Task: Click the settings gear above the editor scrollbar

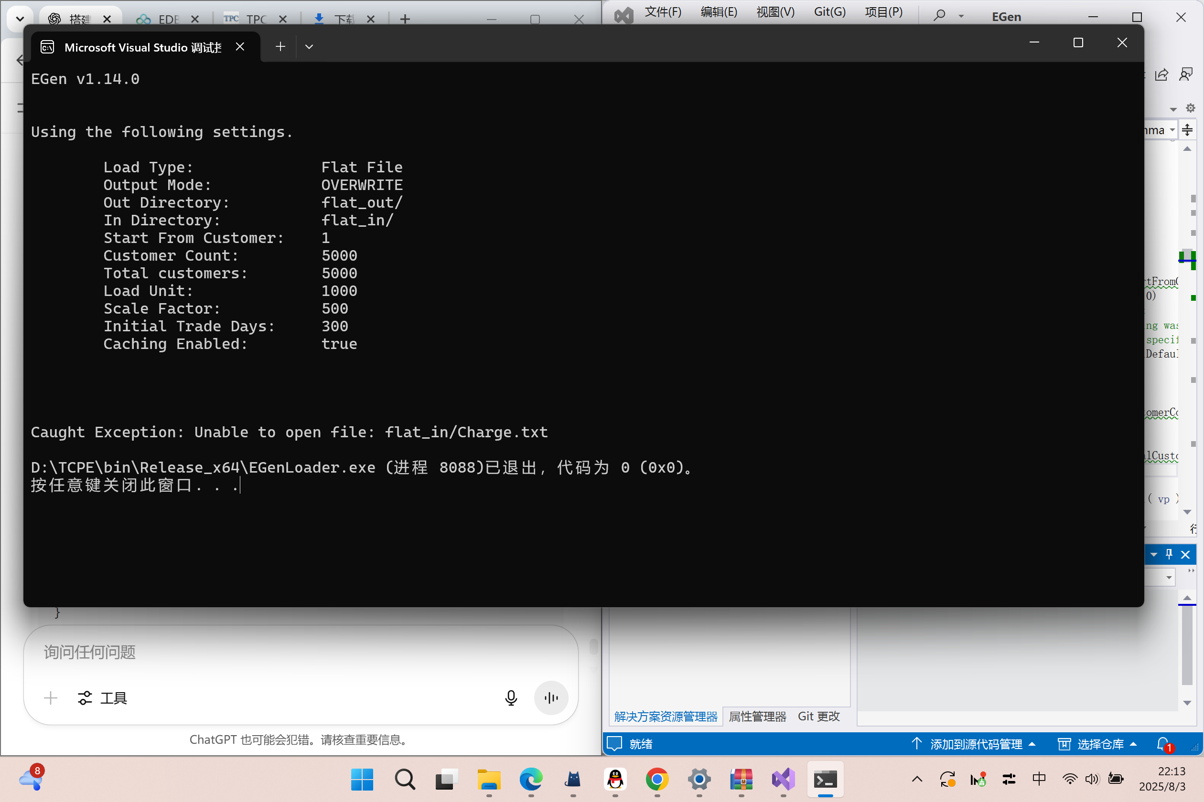Action: [1191, 107]
